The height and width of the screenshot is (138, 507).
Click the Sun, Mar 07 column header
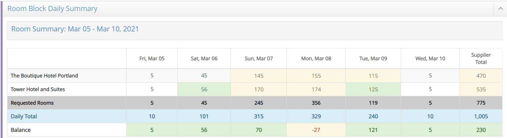259,59
